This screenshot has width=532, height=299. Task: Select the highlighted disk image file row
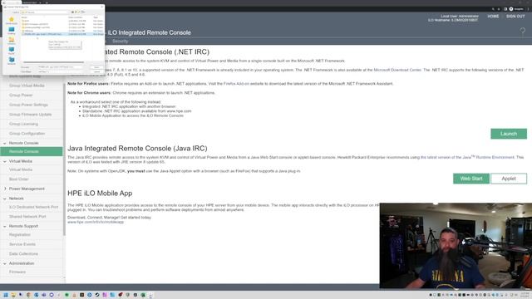tap(62, 34)
